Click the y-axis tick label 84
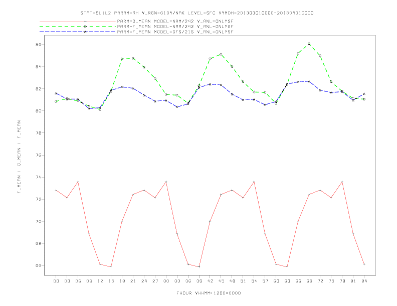 tap(38, 66)
